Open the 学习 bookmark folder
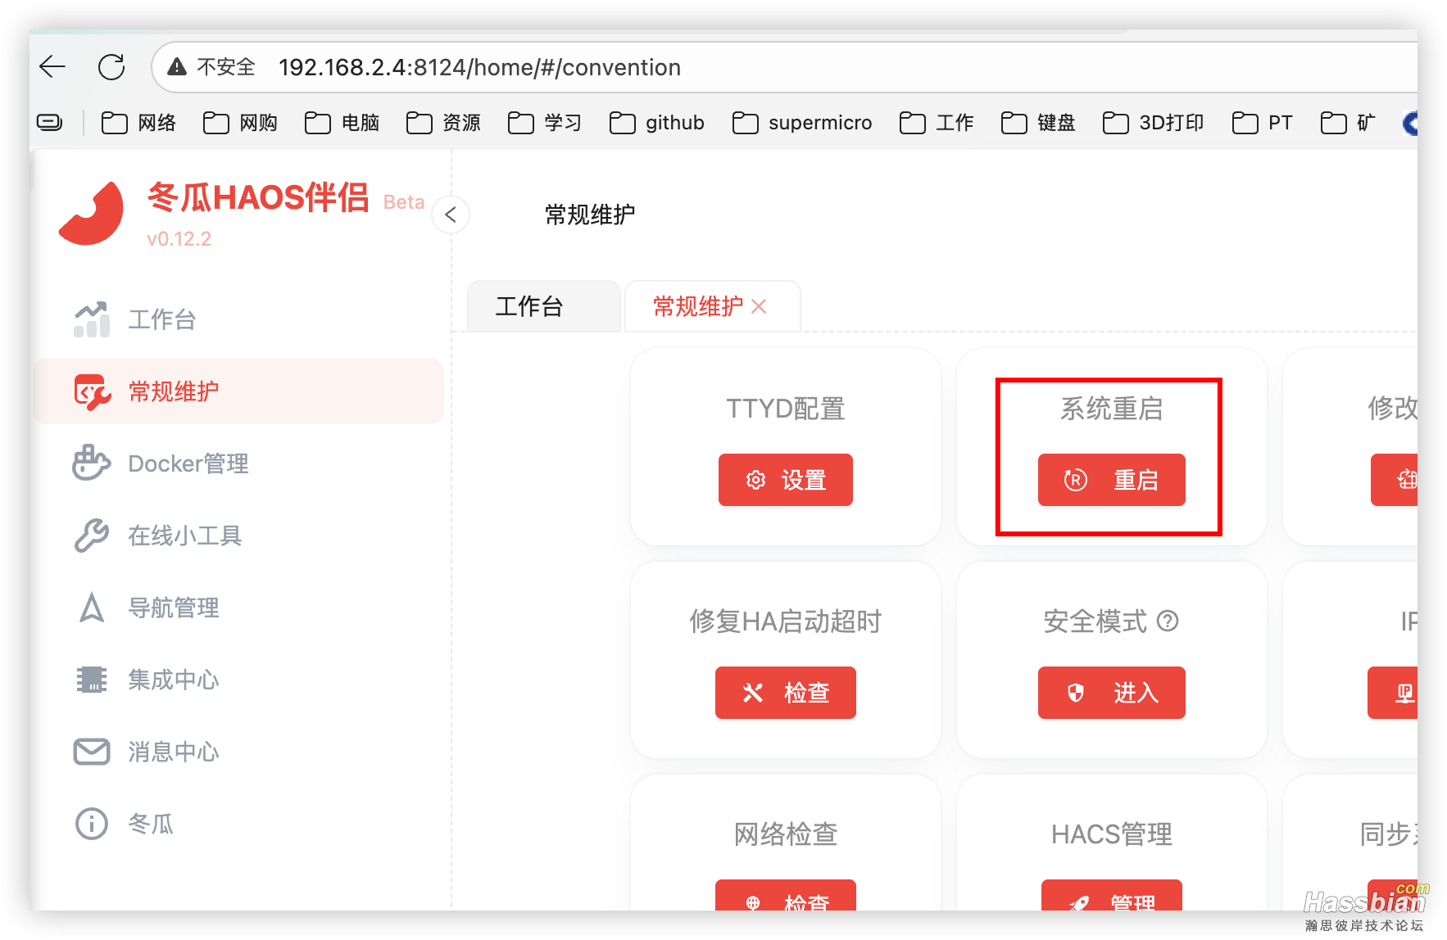The image size is (1447, 940). point(545,123)
